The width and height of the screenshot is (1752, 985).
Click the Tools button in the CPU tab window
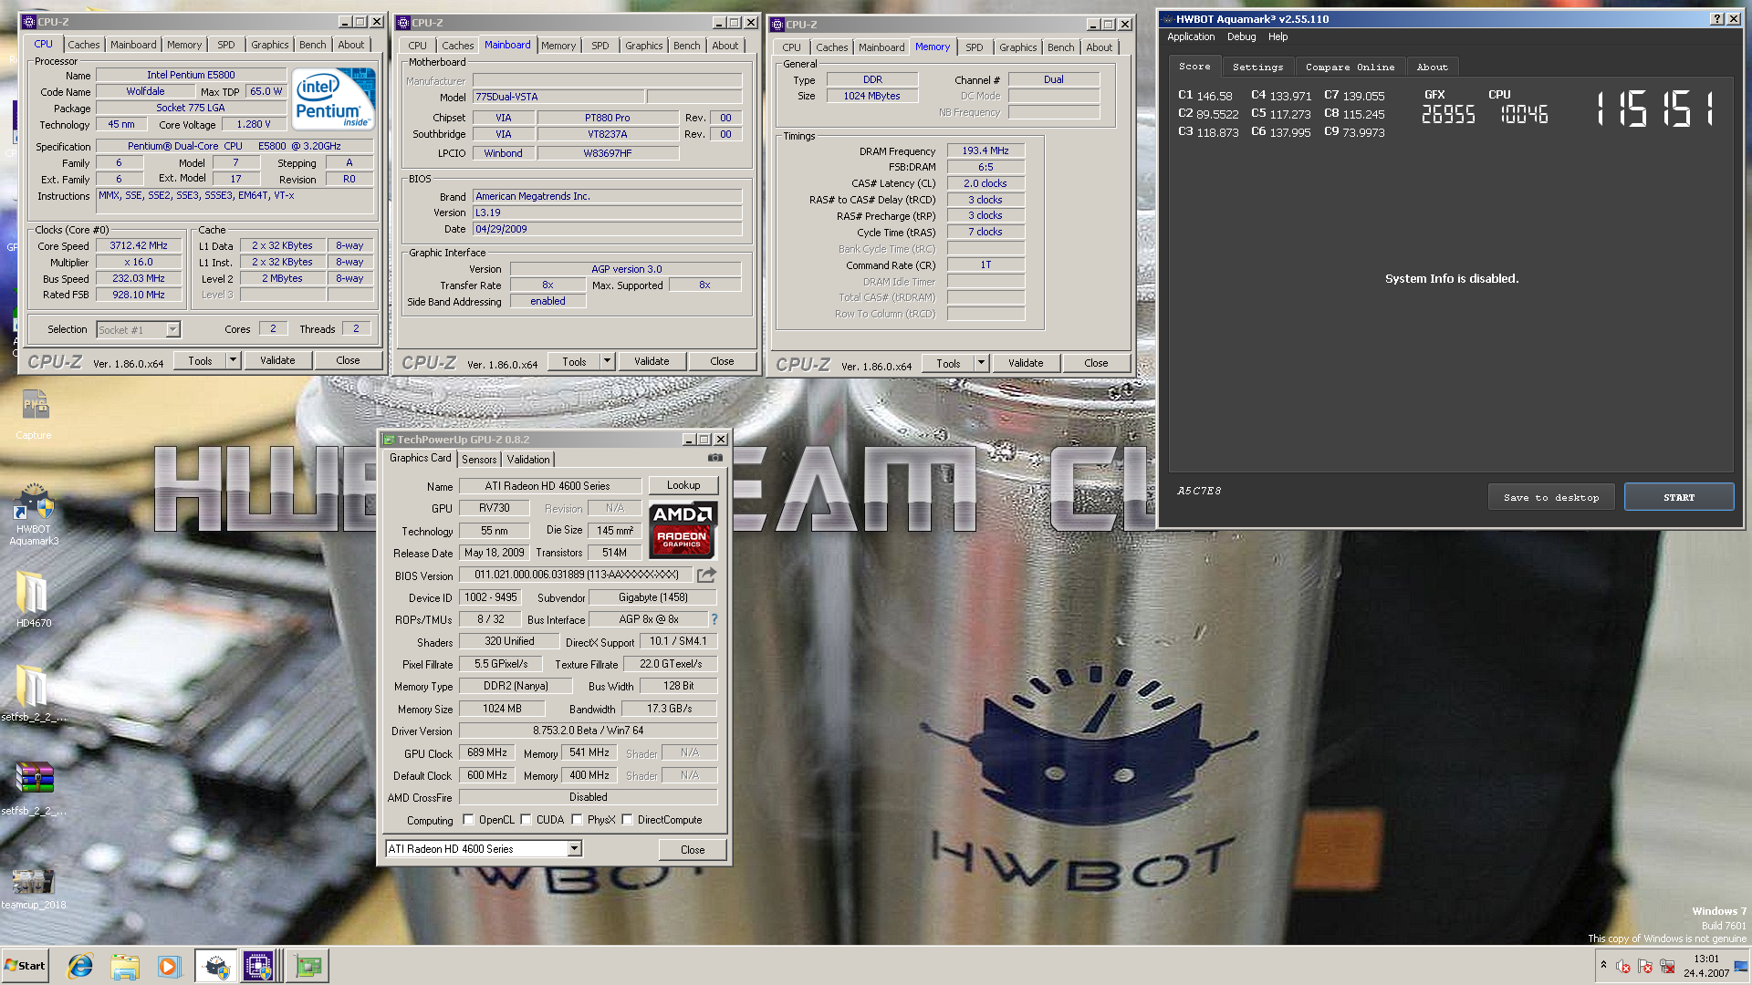click(200, 361)
